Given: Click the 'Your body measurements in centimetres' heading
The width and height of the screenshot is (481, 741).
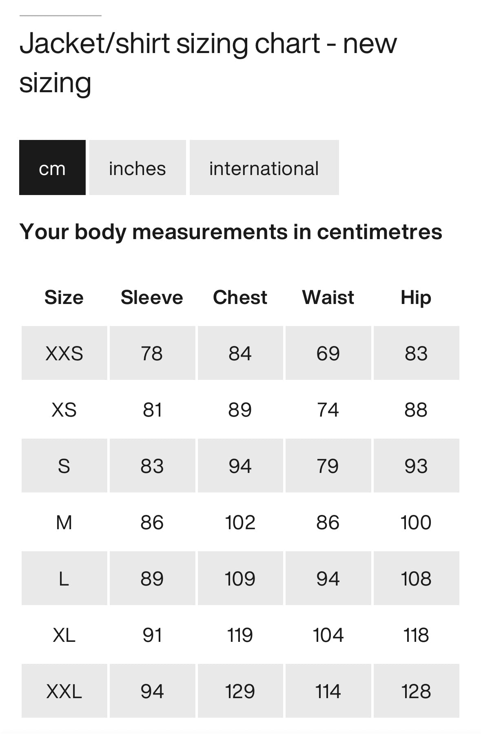Looking at the screenshot, I should click(231, 232).
